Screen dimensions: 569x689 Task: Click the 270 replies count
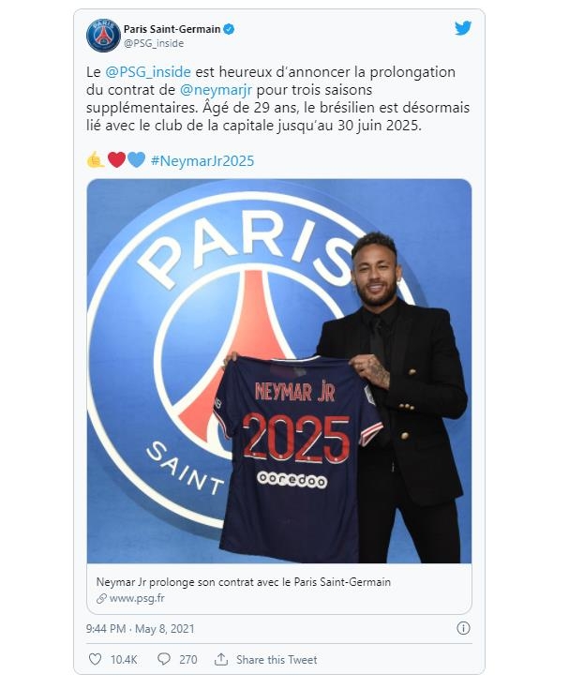click(x=187, y=660)
